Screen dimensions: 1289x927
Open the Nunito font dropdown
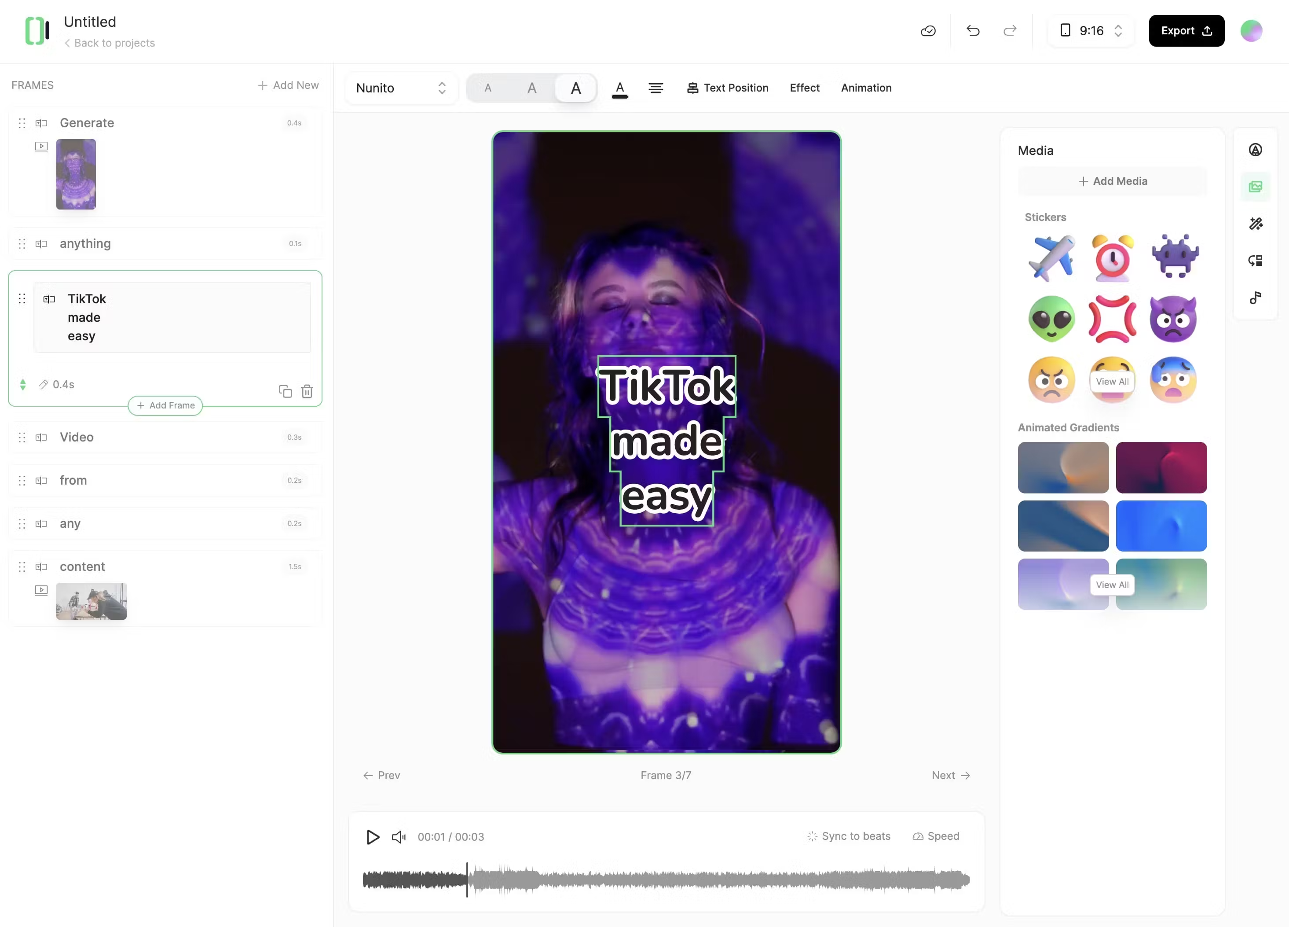401,88
